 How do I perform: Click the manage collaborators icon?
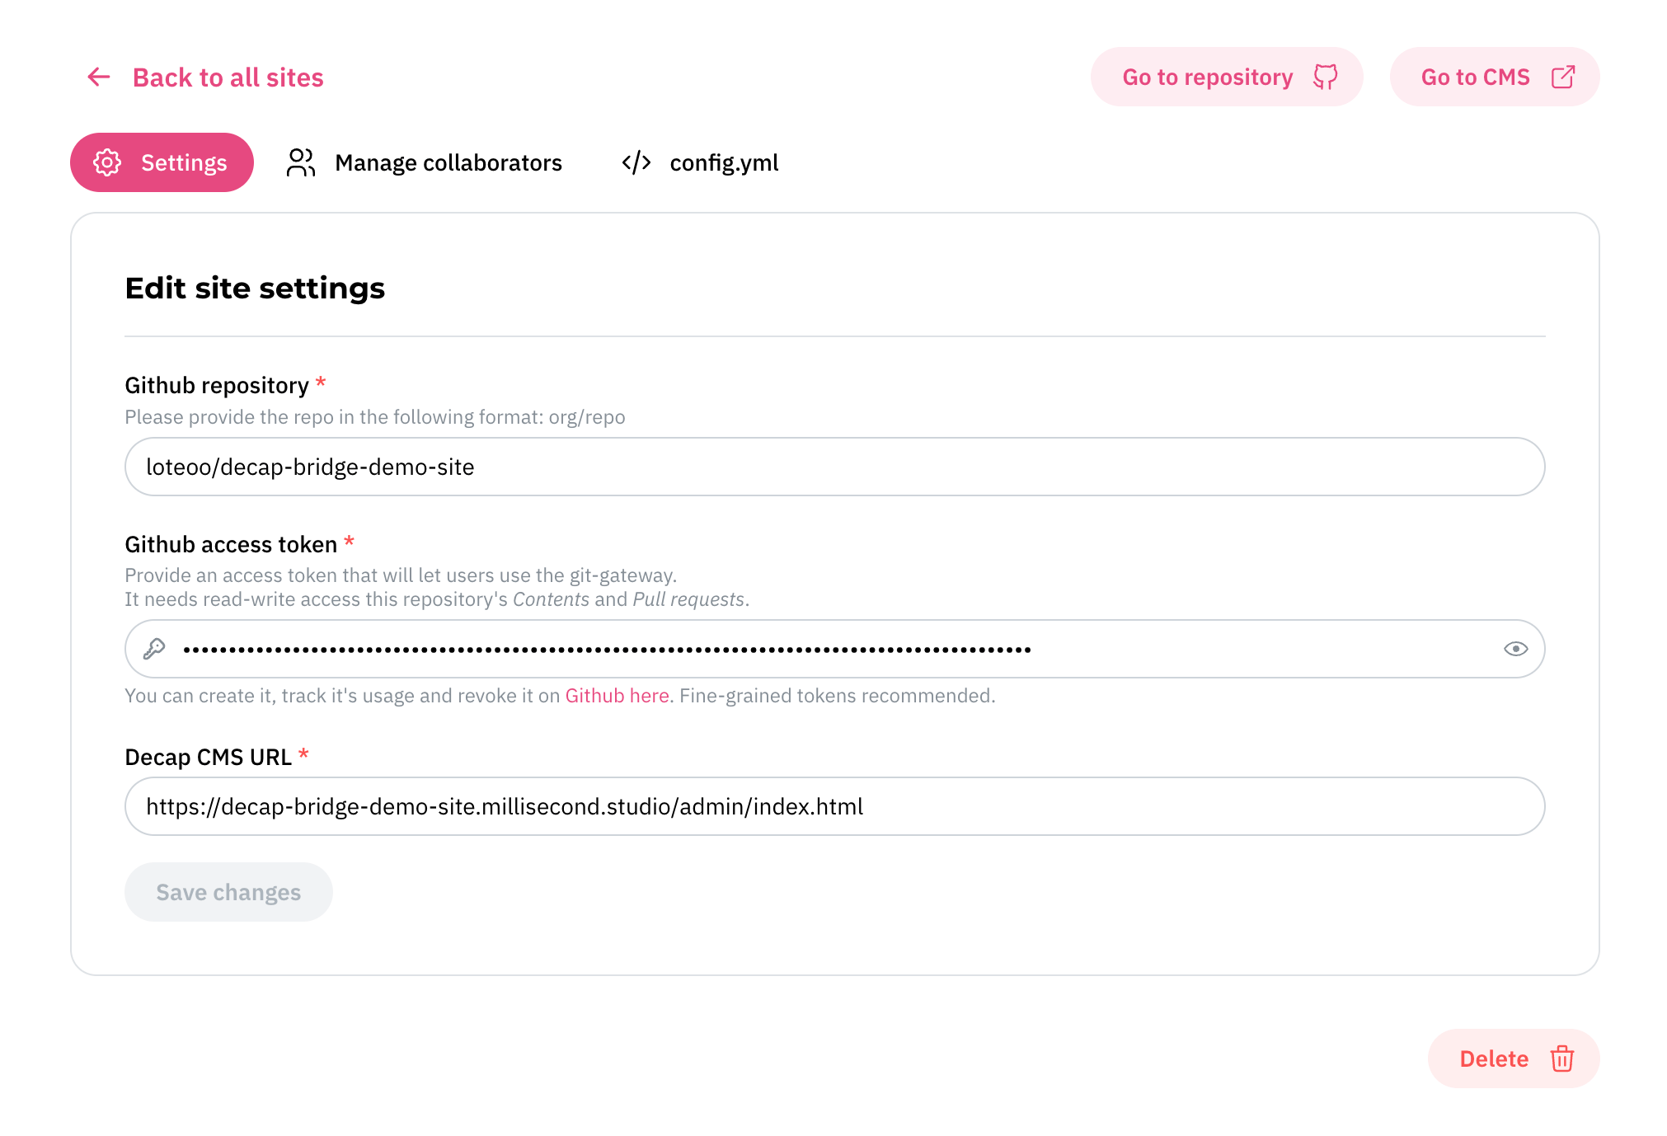tap(300, 162)
